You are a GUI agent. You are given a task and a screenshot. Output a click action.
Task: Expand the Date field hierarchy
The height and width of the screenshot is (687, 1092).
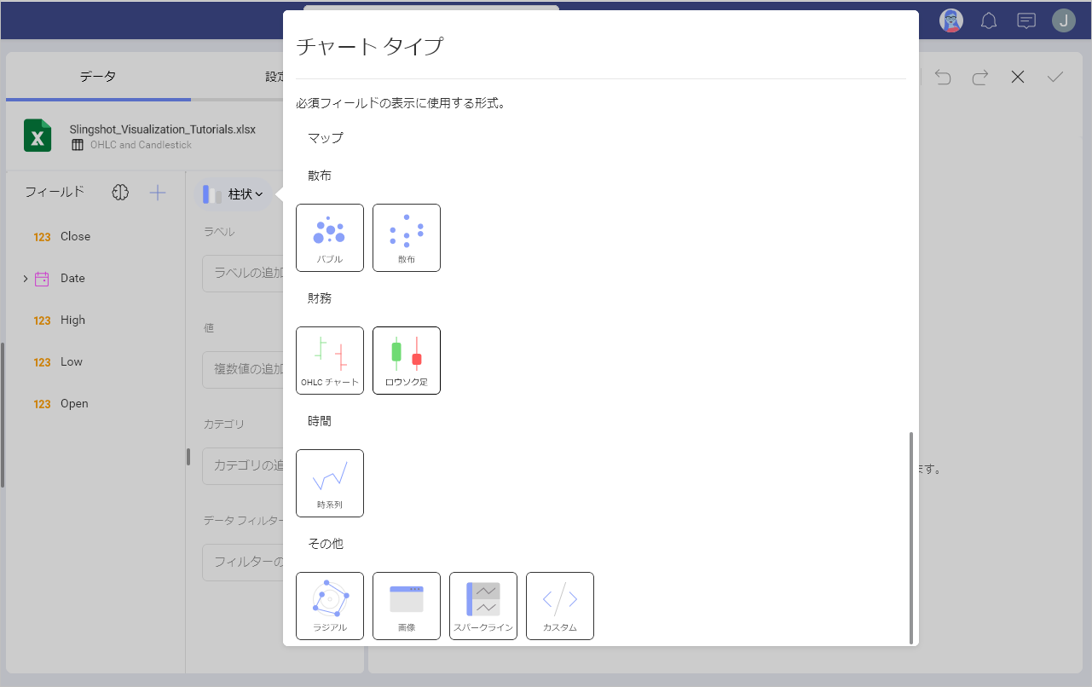[x=26, y=279]
